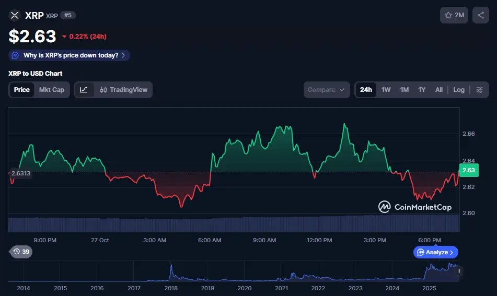497x296 pixels.
Task: Switch to line chart view icon
Action: pyautogui.click(x=84, y=90)
